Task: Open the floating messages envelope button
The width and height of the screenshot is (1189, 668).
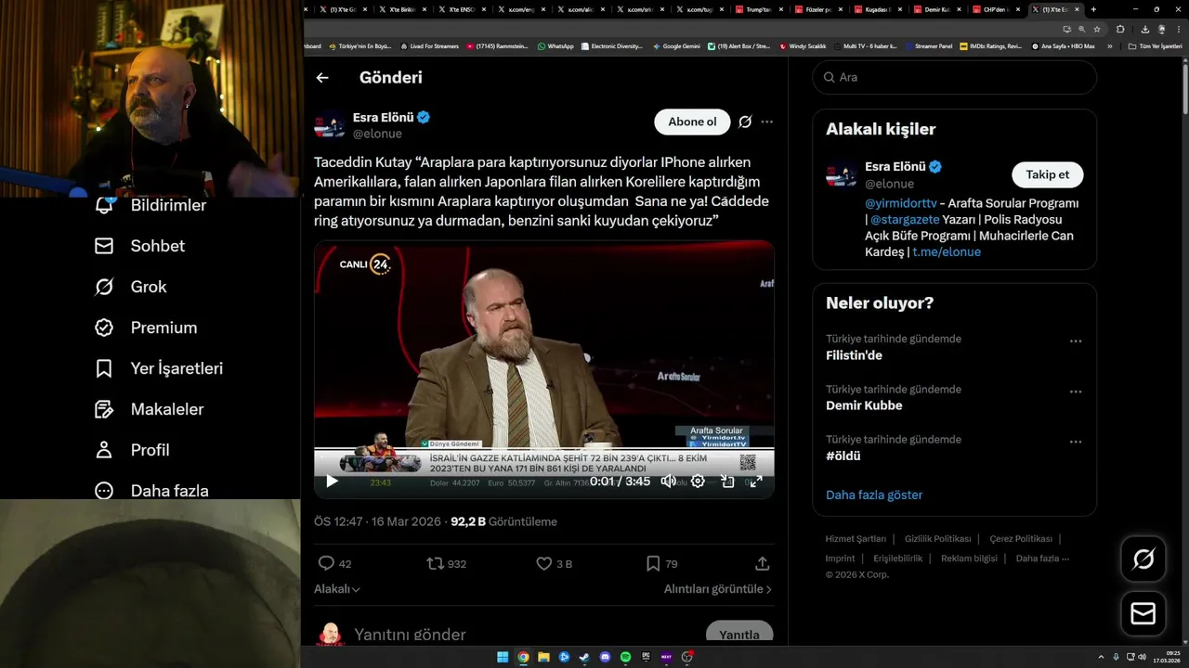Action: [x=1143, y=614]
